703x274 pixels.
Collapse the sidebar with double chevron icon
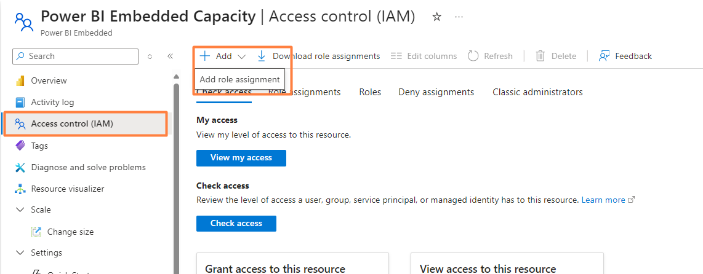[x=171, y=56]
